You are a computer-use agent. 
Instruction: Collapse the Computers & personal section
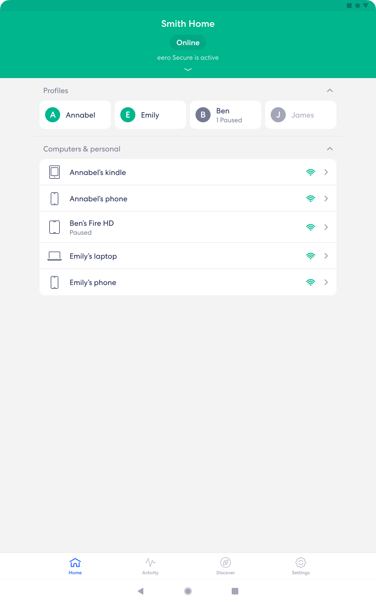pos(330,149)
